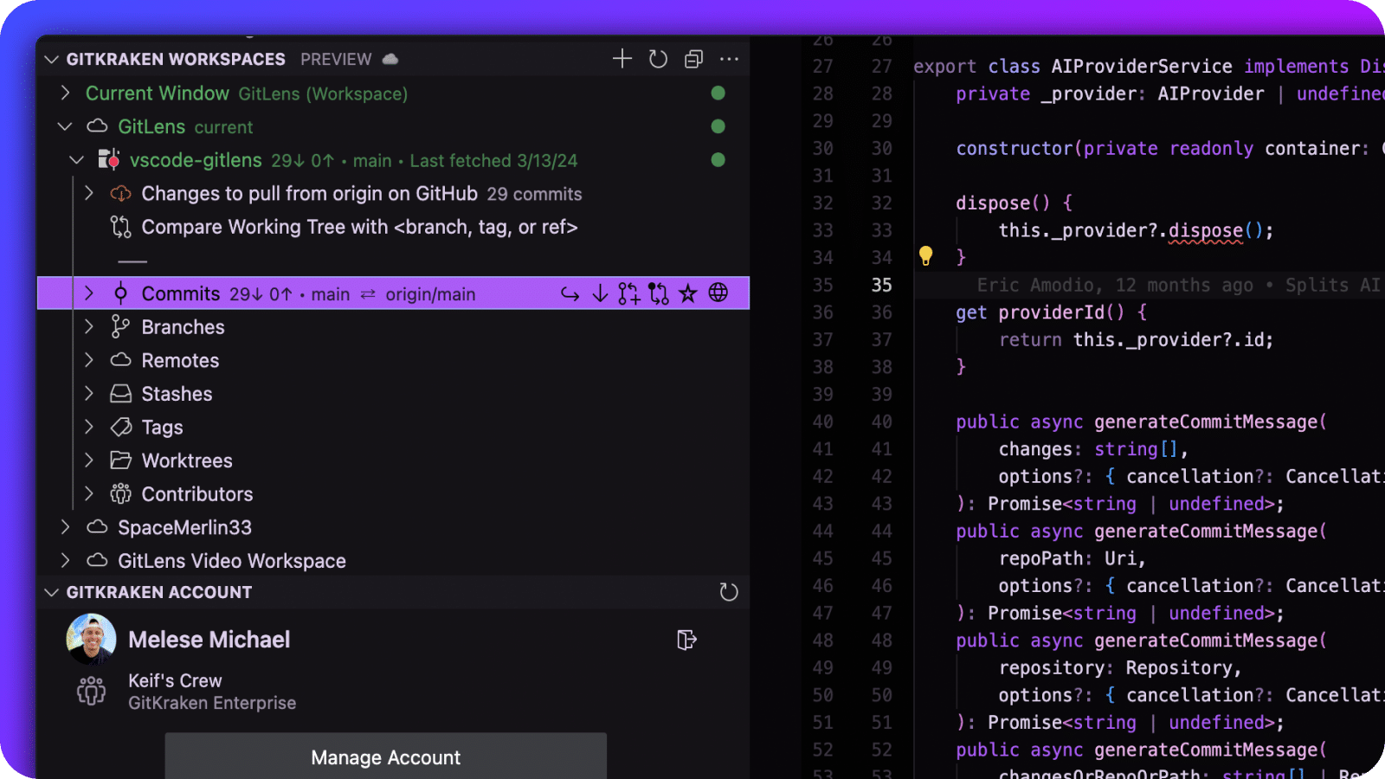Open the Contributors tree item
The height and width of the screenshot is (779, 1385).
pyautogui.click(x=196, y=493)
